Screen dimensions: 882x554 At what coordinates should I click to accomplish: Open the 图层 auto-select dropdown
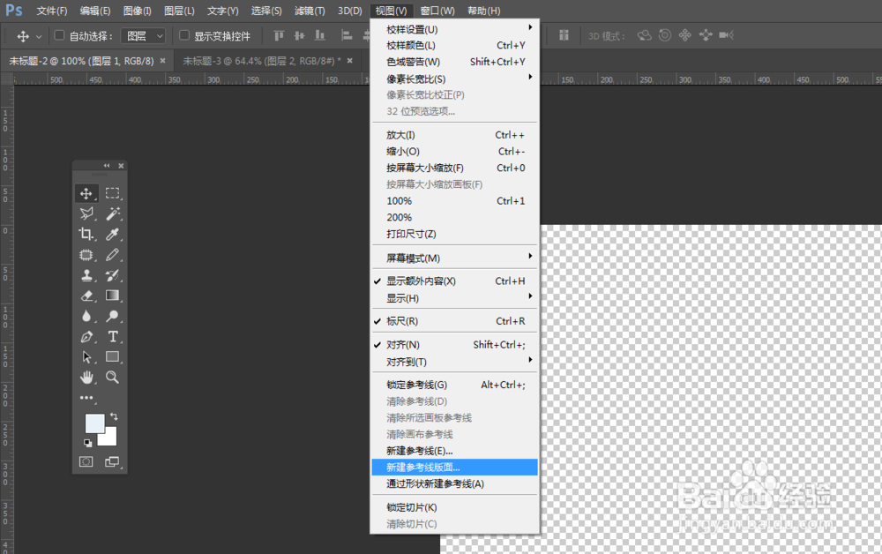[144, 35]
